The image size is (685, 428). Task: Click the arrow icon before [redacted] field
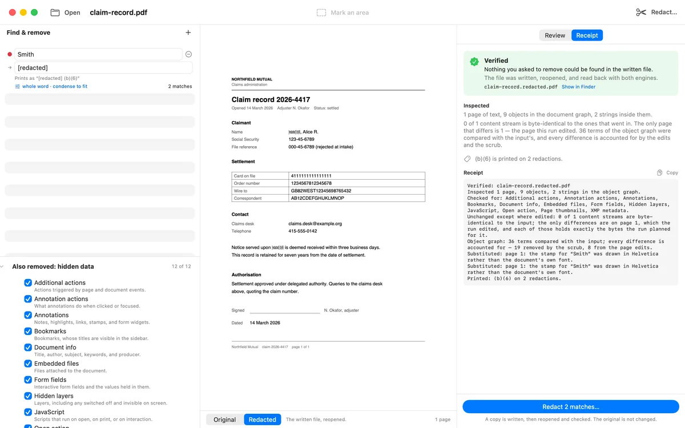tap(10, 68)
